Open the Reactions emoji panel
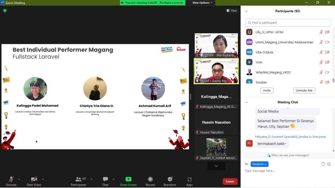The image size is (335, 188). (170, 179)
